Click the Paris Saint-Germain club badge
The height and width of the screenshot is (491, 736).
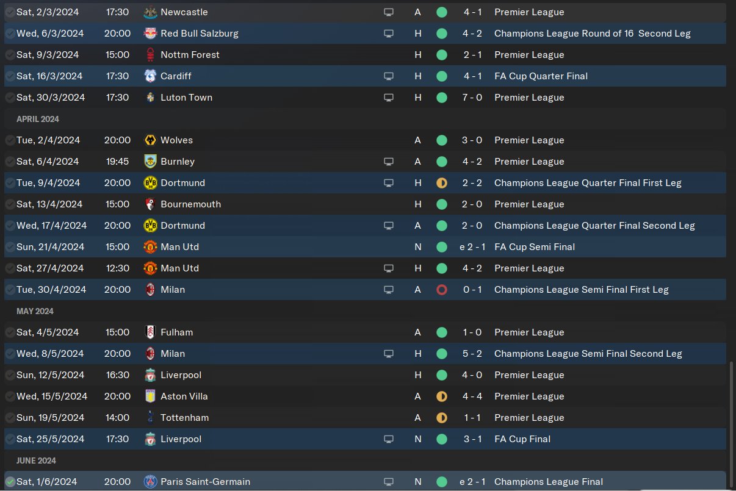click(x=149, y=482)
